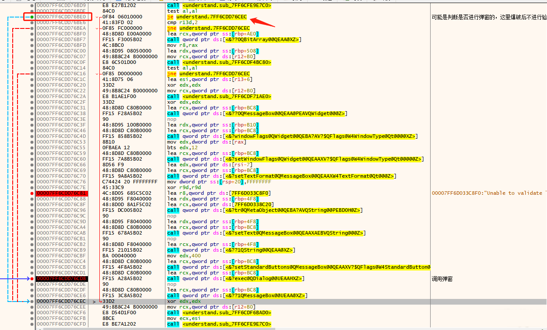Click the windowFlags@QWidget call instruction
The image size is (547, 330).
point(292,136)
